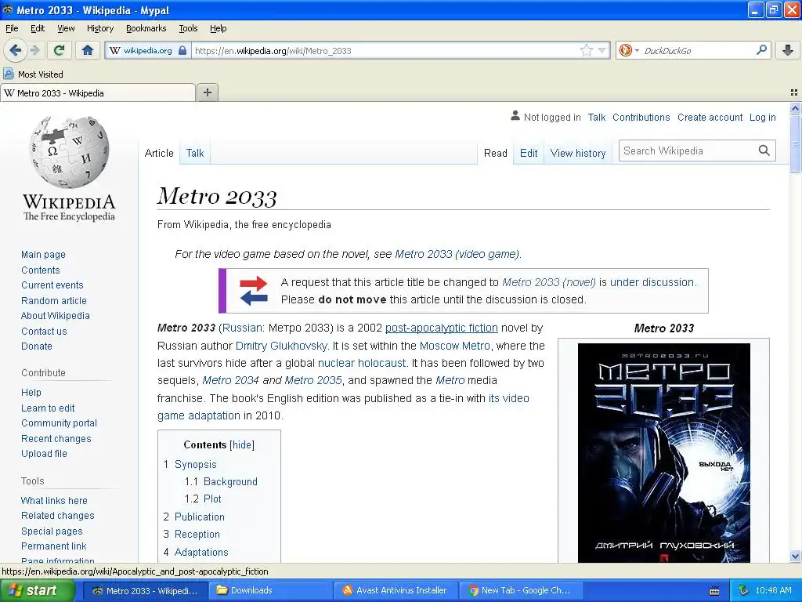This screenshot has width=802, height=602.
Task: Click the Main page sidebar link
Action: [x=43, y=255]
